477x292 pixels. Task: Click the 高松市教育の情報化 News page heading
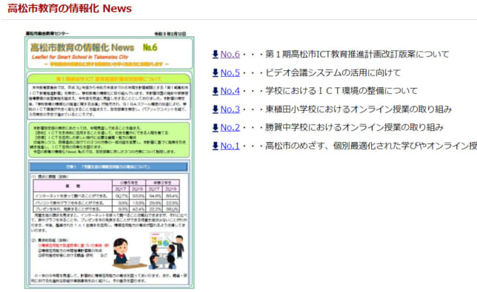tap(70, 8)
